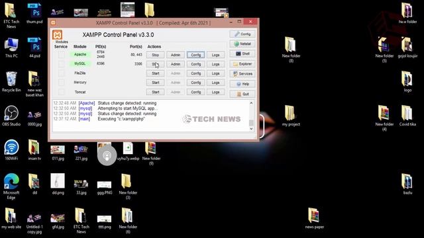Toggle Mercury service checkbox

tap(62, 82)
